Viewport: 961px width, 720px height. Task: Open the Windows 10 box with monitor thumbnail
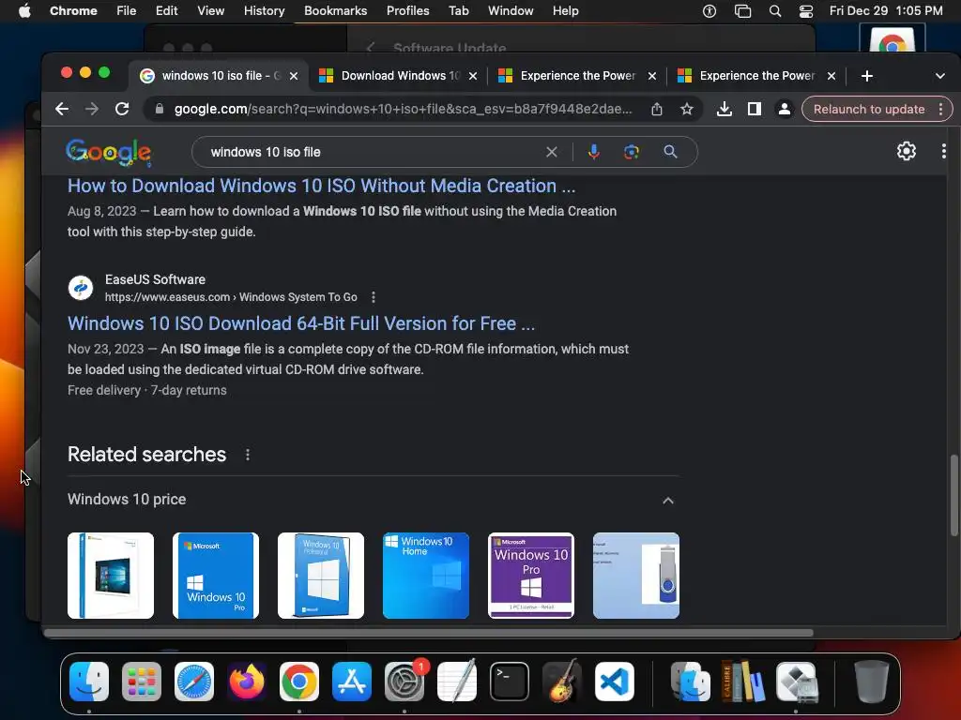pyautogui.click(x=111, y=576)
